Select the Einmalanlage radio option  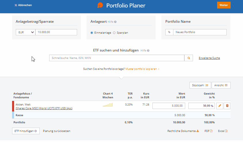tap(92, 33)
